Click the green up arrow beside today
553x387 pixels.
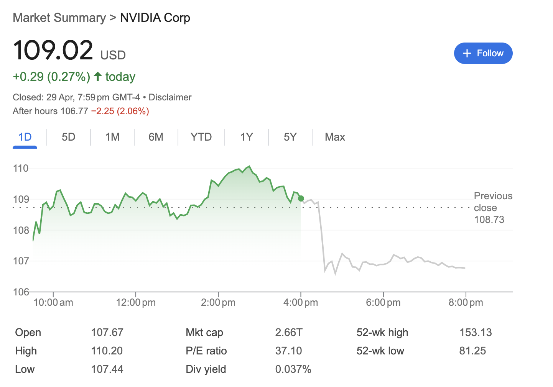pos(98,76)
